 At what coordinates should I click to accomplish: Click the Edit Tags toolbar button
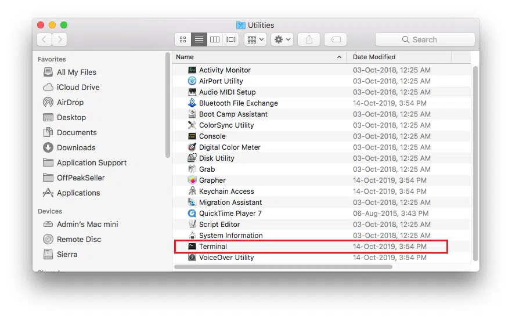[335, 39]
